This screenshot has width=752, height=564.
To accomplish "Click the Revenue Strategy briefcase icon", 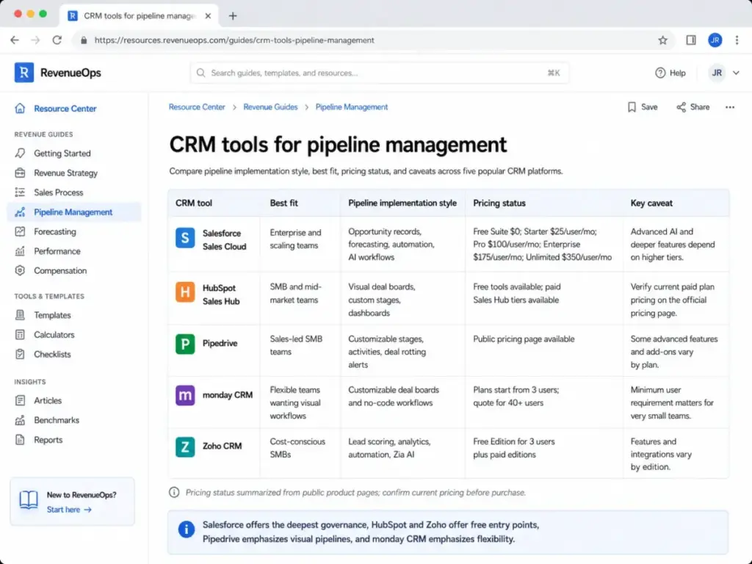I will 20,173.
